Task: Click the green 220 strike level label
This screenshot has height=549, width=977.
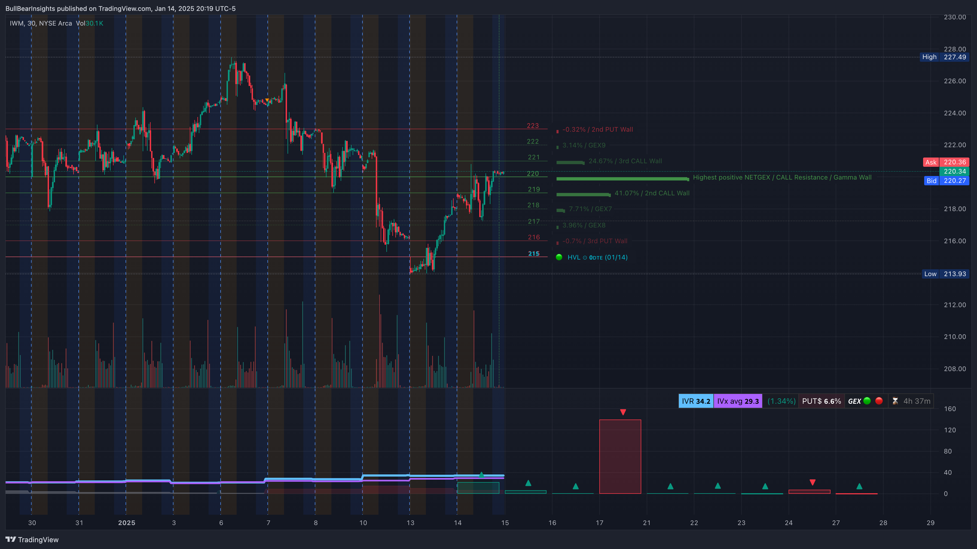Action: (x=533, y=174)
